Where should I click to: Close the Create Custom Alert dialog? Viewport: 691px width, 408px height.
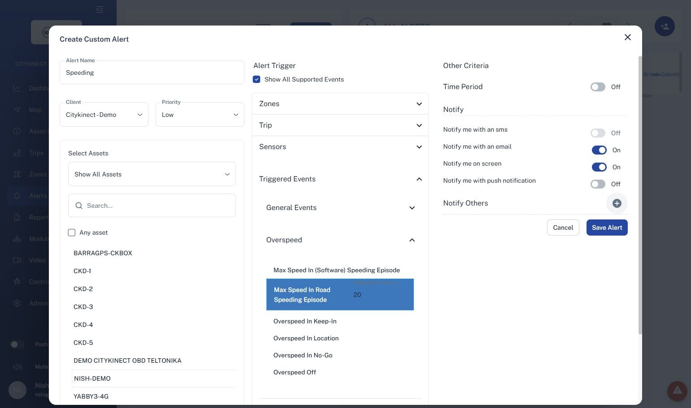click(x=628, y=37)
